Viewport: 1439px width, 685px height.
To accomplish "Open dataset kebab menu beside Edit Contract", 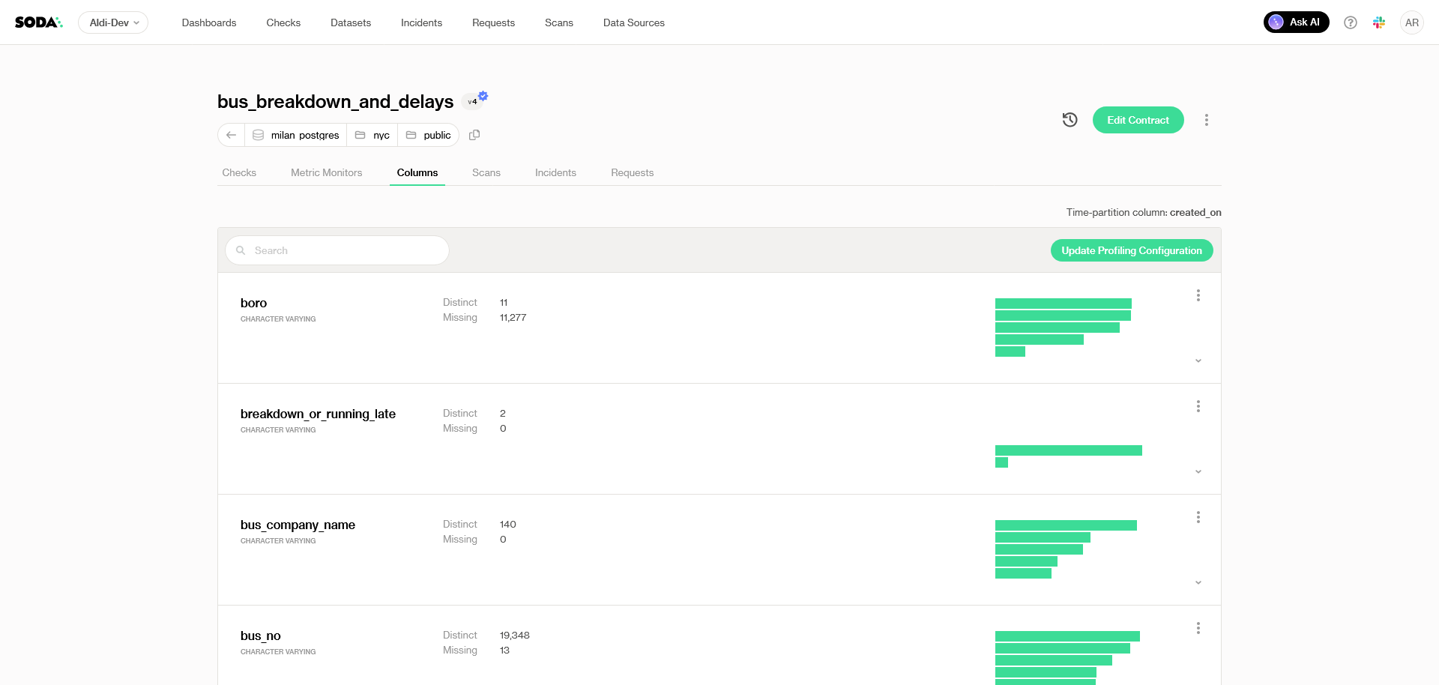I will click(1207, 120).
